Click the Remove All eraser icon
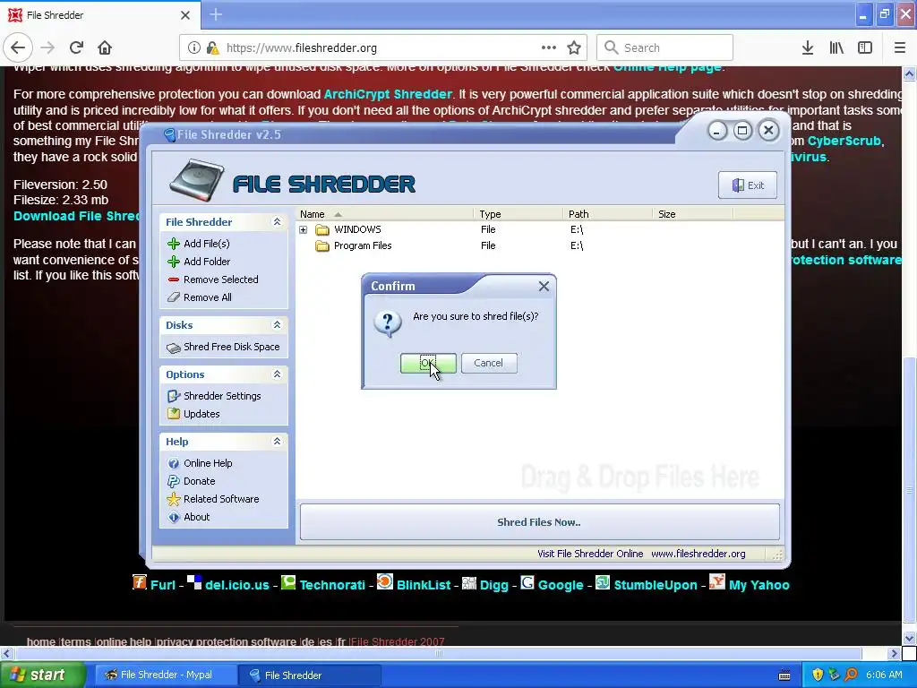The image size is (917, 688). point(174,297)
